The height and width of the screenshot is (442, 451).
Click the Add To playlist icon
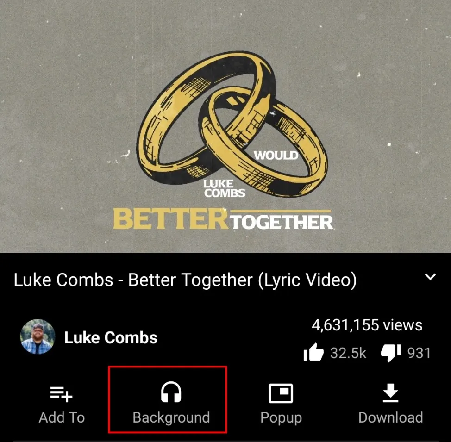click(61, 394)
